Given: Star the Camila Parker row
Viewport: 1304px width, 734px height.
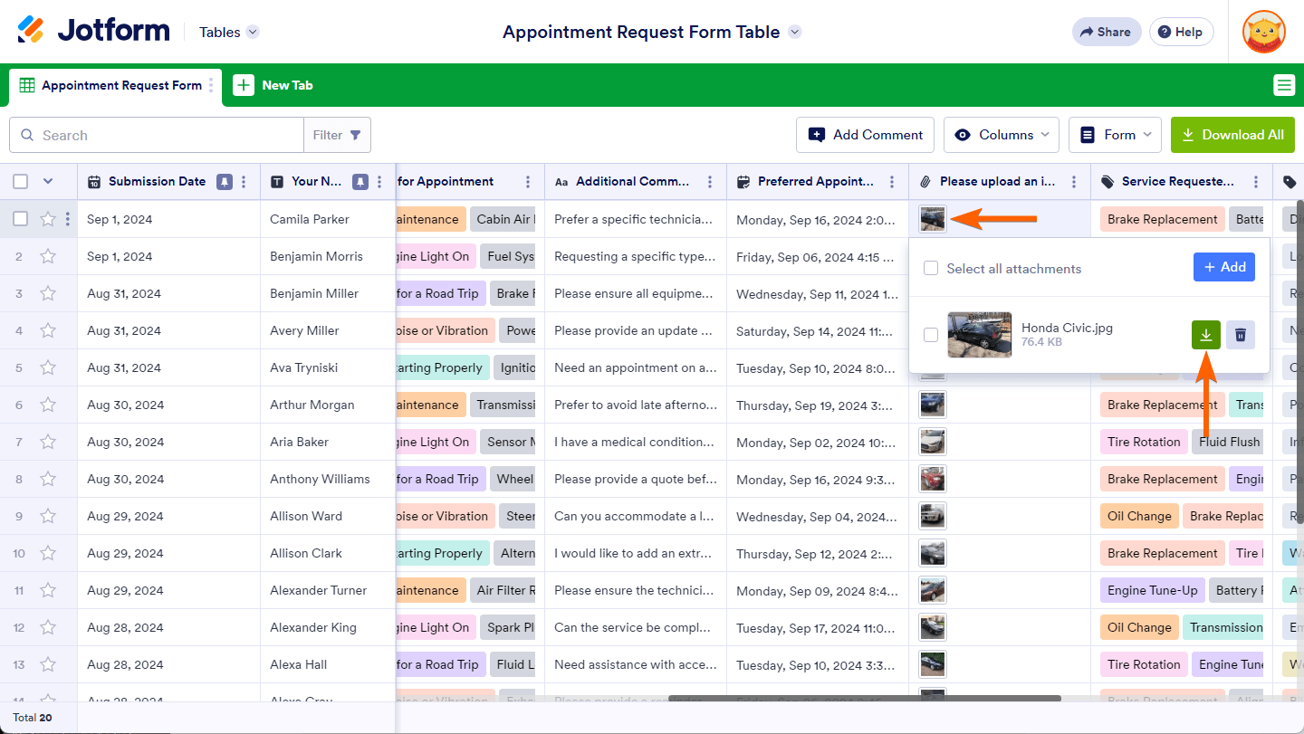Looking at the screenshot, I should point(48,219).
